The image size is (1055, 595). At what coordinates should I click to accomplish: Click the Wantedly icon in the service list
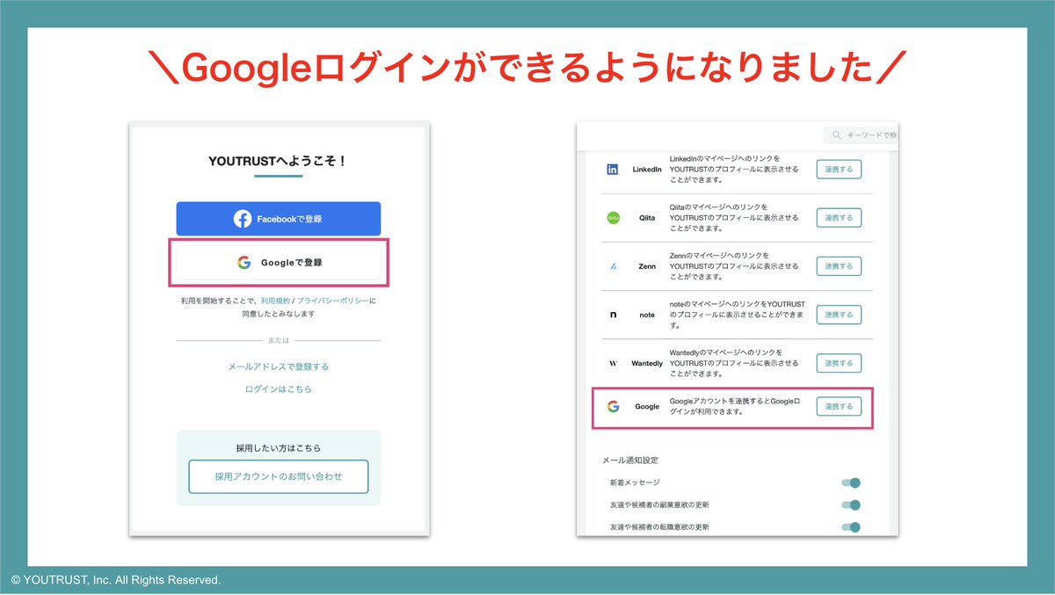point(613,362)
